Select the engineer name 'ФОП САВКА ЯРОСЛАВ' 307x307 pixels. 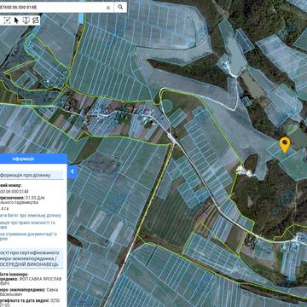[x=40, y=279]
